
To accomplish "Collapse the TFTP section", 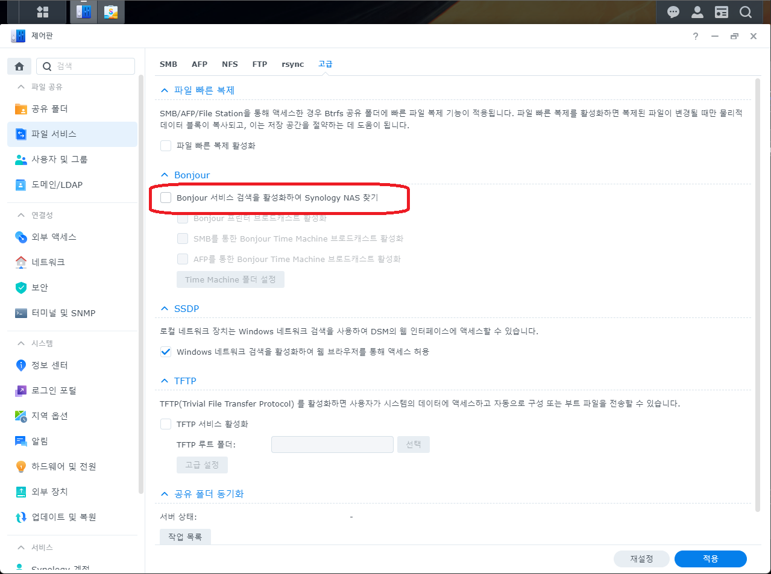I will (x=165, y=381).
